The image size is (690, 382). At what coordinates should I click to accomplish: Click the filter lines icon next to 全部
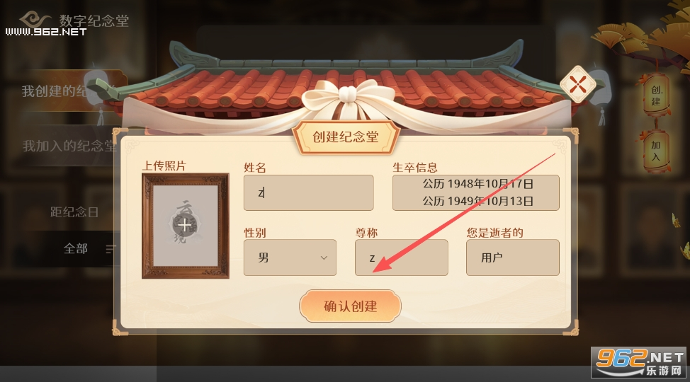click(x=111, y=249)
